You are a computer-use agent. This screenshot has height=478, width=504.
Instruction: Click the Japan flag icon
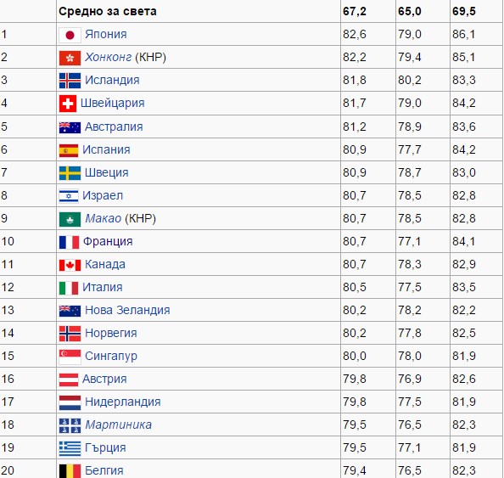[70, 35]
